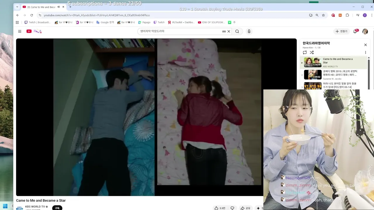Open Google 번역 bookmark
This screenshot has width=374, height=210.
click(x=105, y=22)
